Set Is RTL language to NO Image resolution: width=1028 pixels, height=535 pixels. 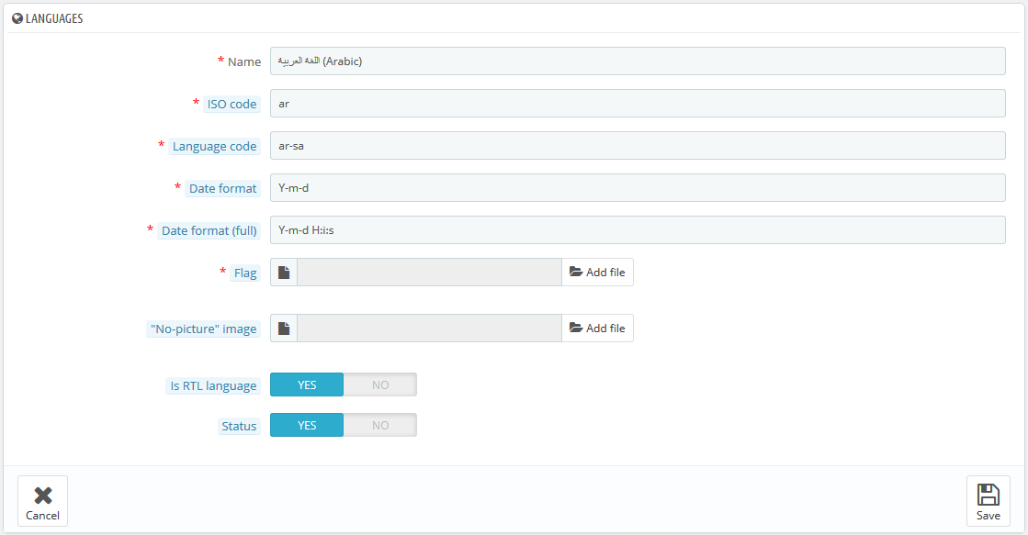tap(380, 385)
